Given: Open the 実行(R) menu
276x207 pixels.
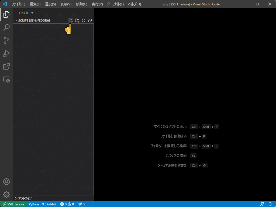Looking at the screenshot, I should [97, 4].
